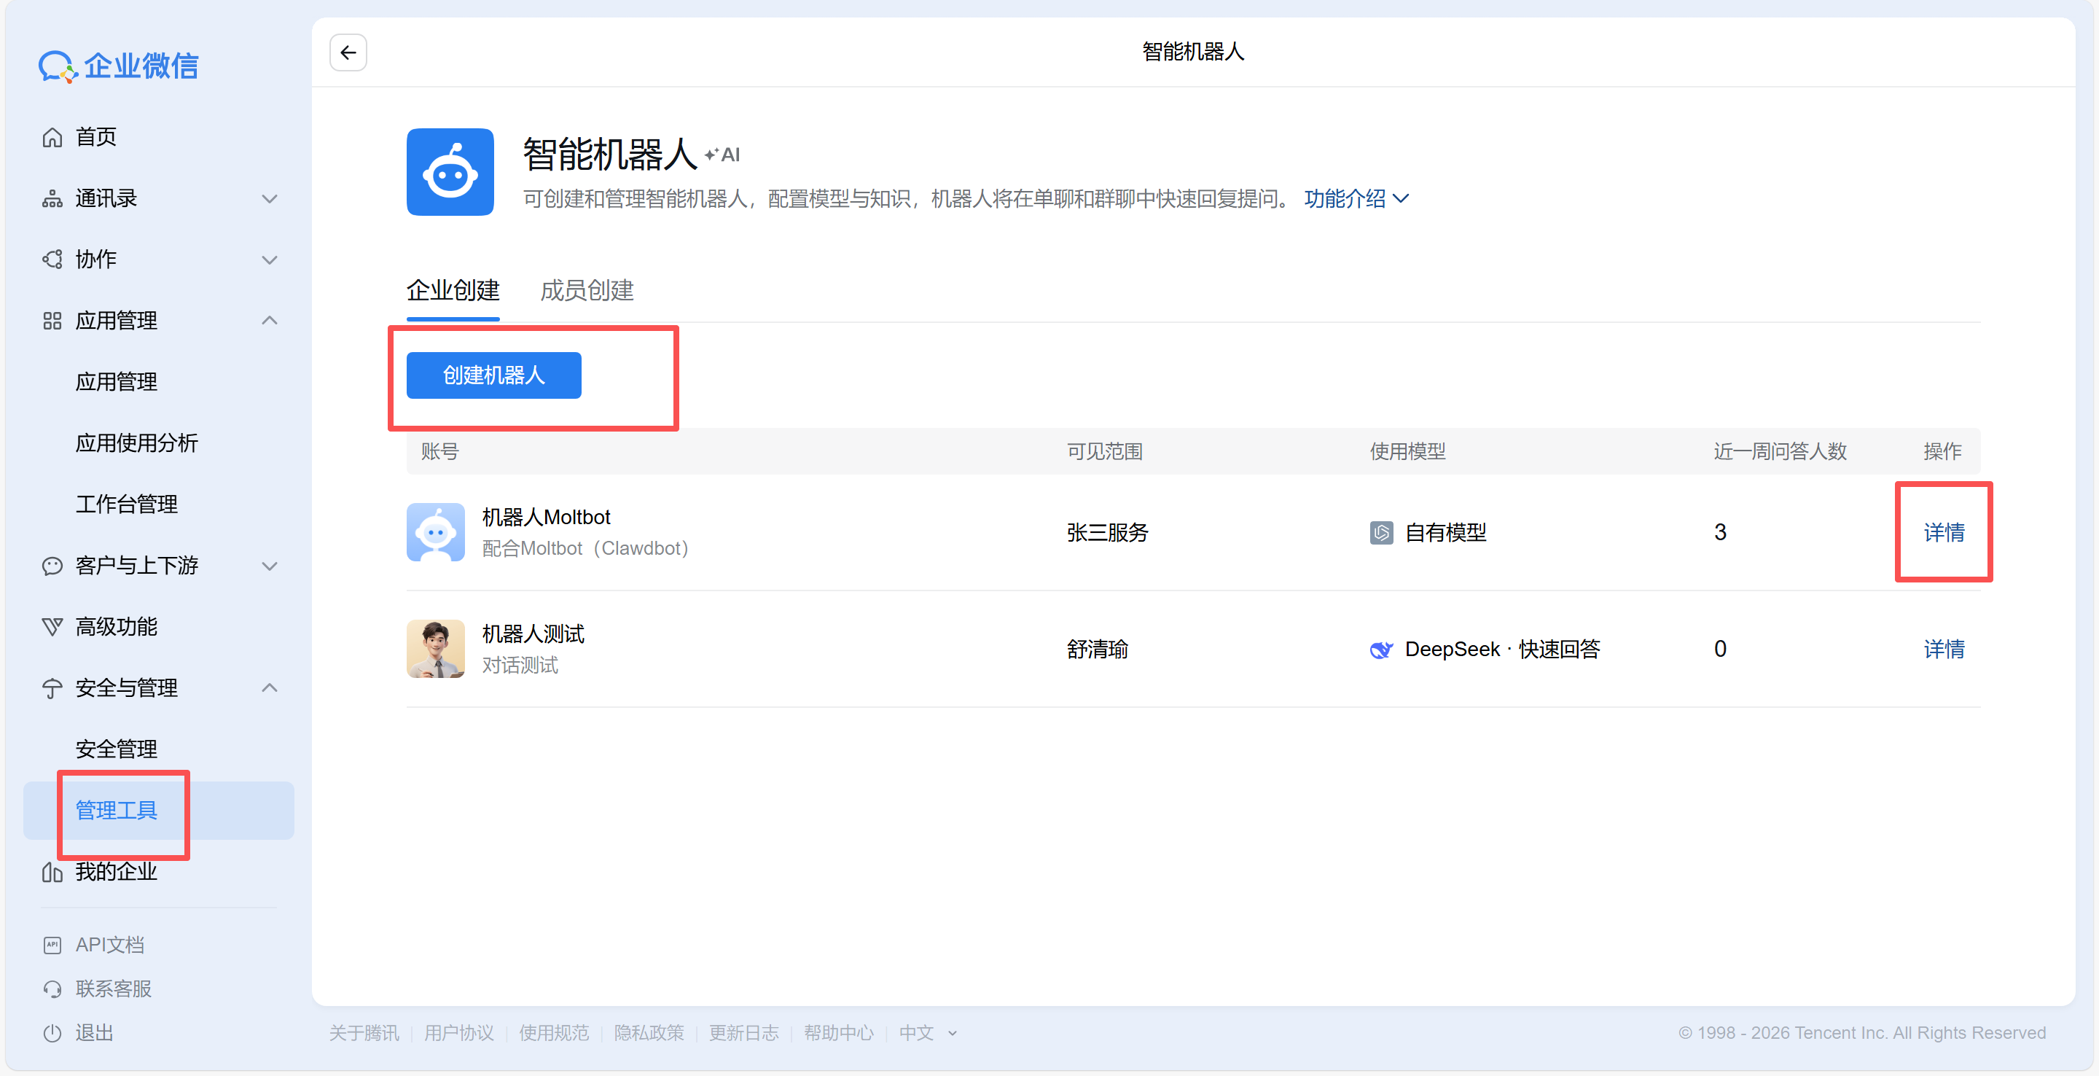
Task: Expand the 协作 menu chevron
Action: tap(270, 260)
